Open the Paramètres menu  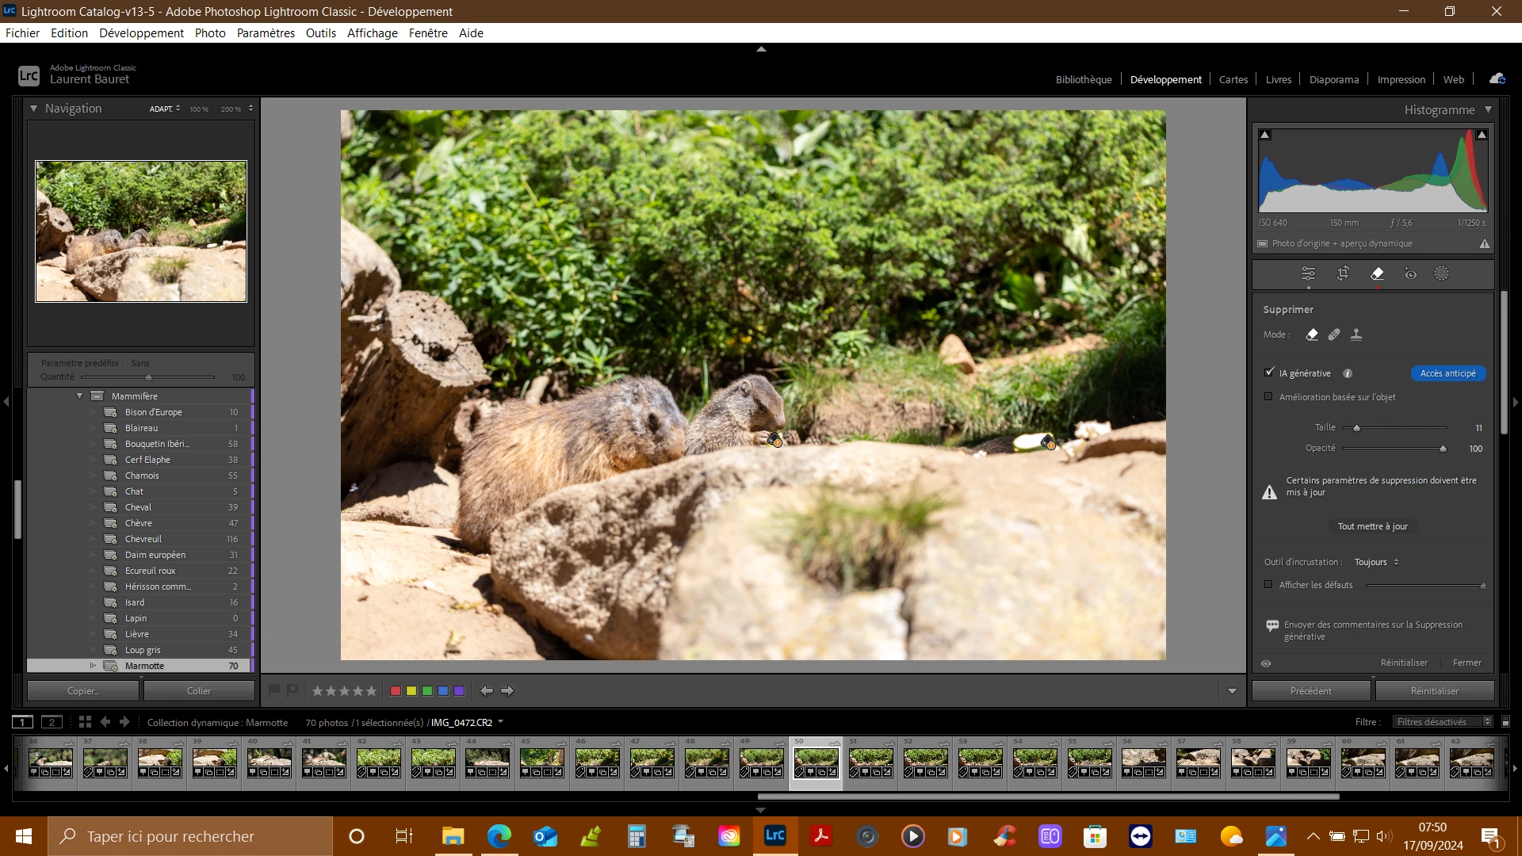tap(265, 33)
